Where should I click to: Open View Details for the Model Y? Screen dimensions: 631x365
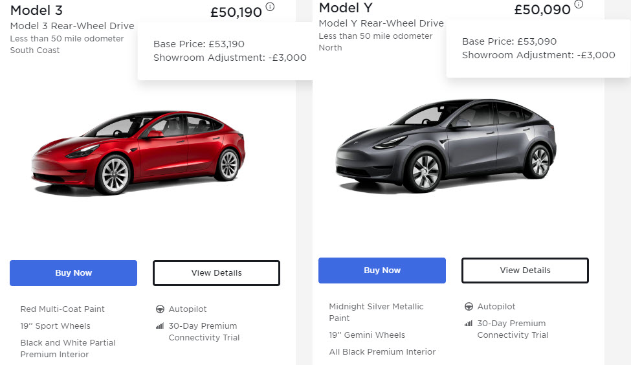click(x=525, y=271)
